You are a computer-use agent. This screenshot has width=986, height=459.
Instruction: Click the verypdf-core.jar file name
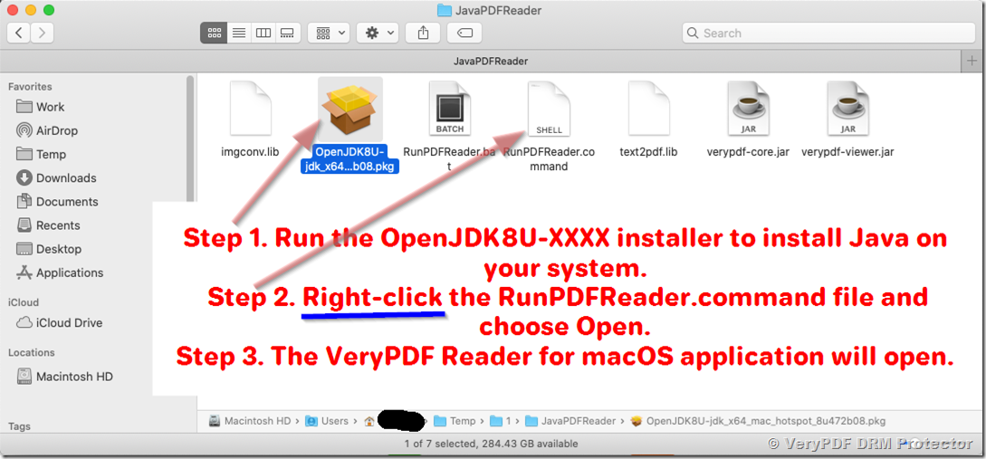[748, 151]
